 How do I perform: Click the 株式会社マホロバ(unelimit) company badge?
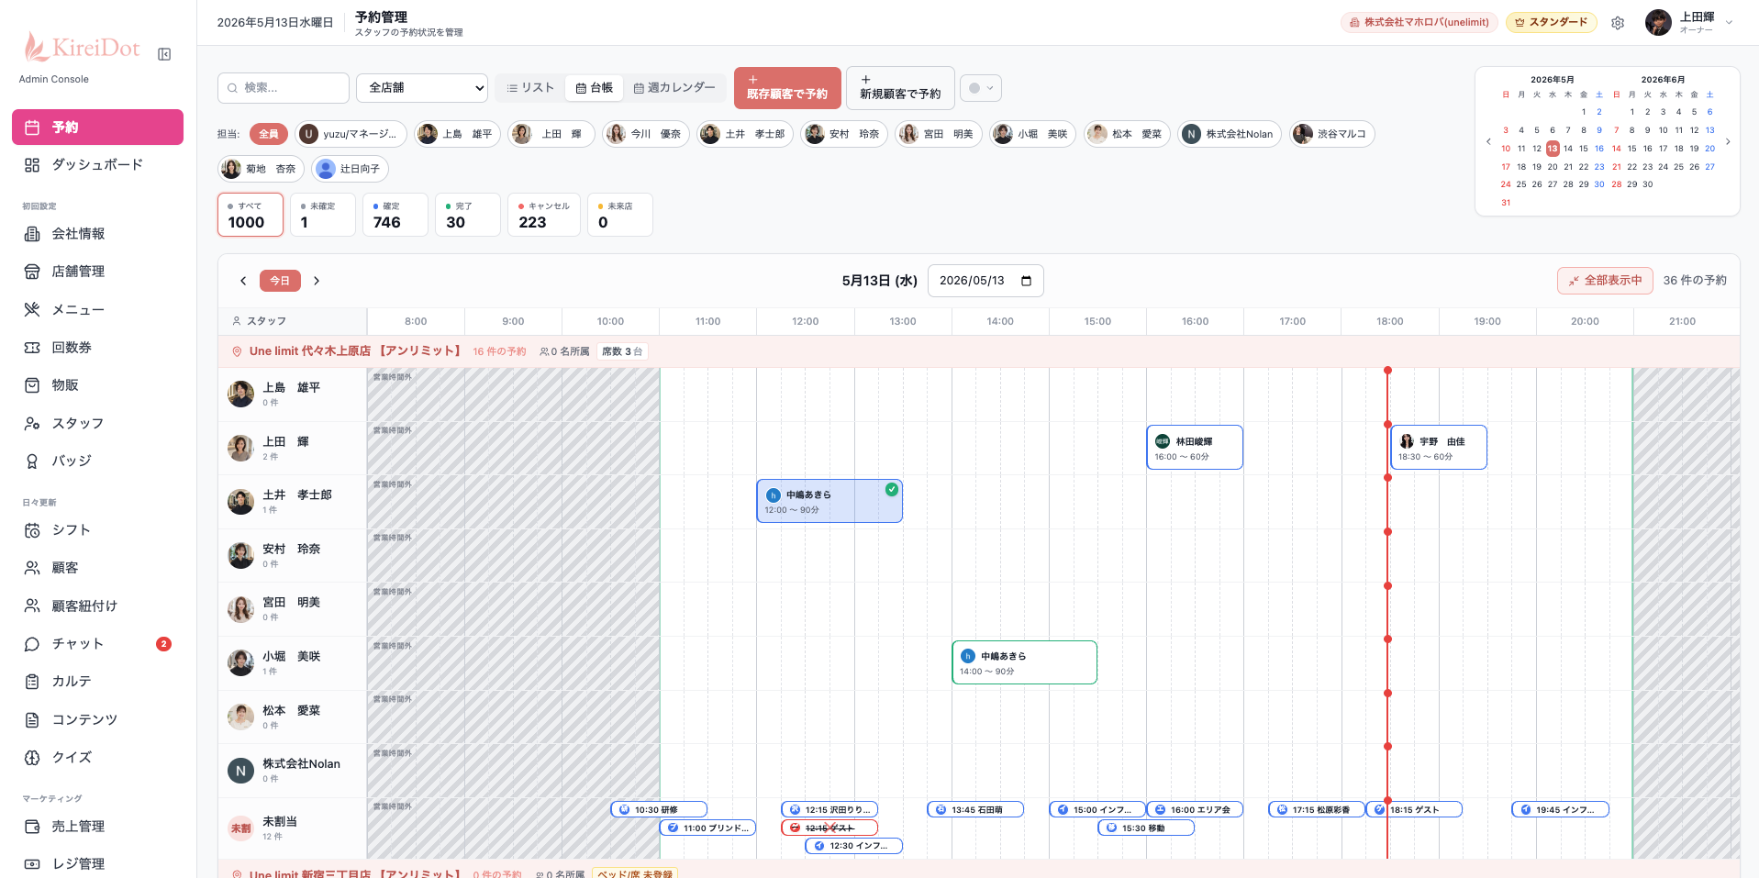tap(1419, 23)
